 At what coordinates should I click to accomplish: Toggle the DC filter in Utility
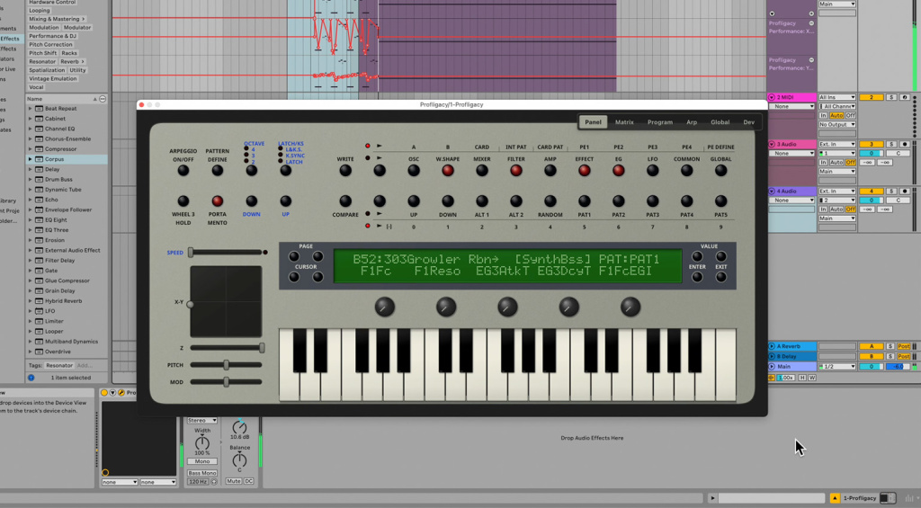(249, 482)
